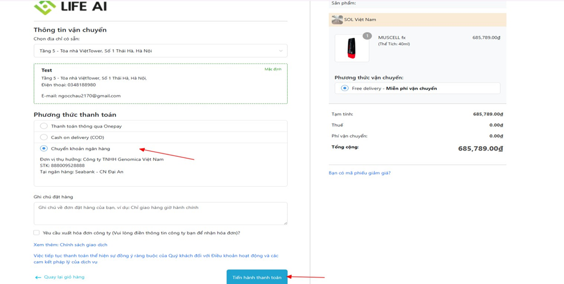
Task: Open the MUSCELL fx product thumbnail
Action: [x=351, y=49]
